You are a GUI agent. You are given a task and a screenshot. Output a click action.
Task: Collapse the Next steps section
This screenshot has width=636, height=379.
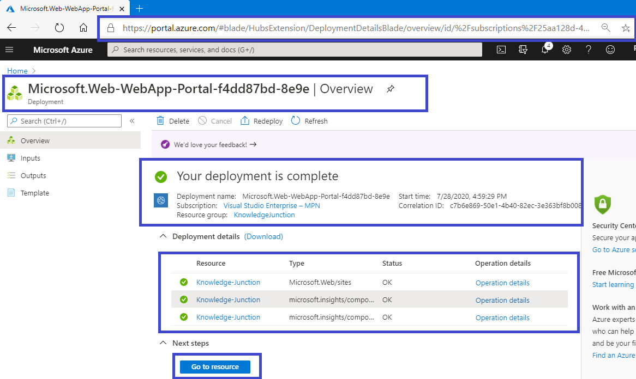(x=163, y=343)
